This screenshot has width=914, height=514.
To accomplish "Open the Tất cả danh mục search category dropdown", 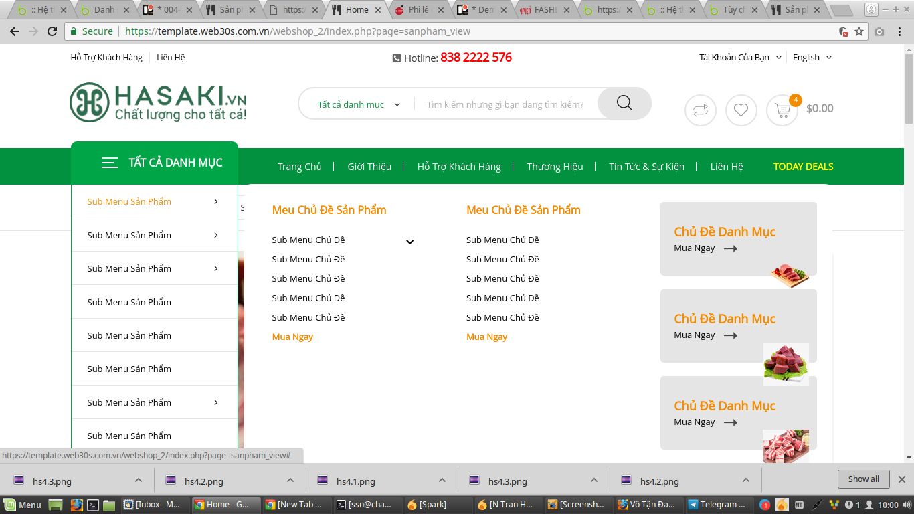I will pyautogui.click(x=359, y=104).
